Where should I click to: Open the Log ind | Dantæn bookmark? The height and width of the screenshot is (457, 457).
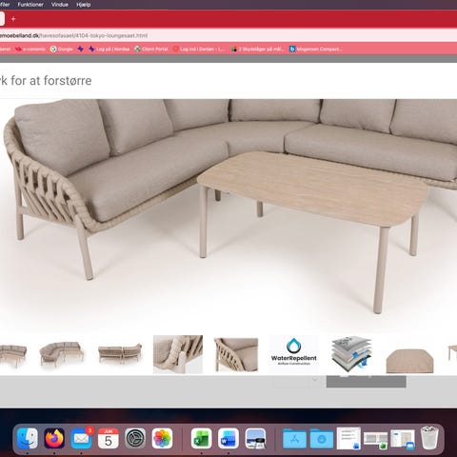click(199, 49)
